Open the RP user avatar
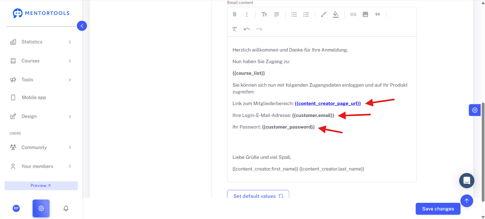 coord(16,208)
